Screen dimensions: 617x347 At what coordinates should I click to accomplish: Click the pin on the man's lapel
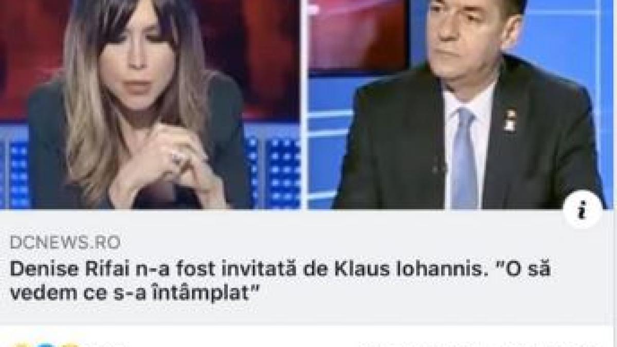pos(510,120)
